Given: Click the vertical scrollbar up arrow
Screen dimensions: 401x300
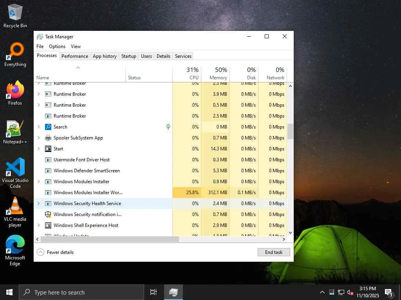Looking at the screenshot, I should click(290, 86).
